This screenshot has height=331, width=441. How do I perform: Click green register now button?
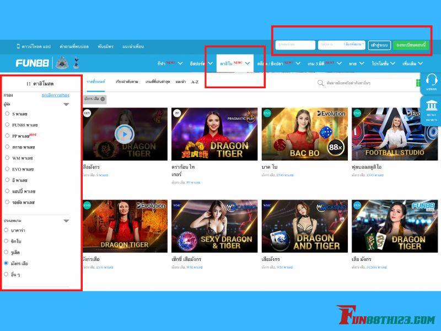click(411, 45)
